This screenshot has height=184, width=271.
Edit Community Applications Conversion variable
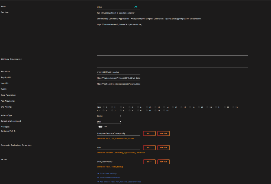[149, 148]
